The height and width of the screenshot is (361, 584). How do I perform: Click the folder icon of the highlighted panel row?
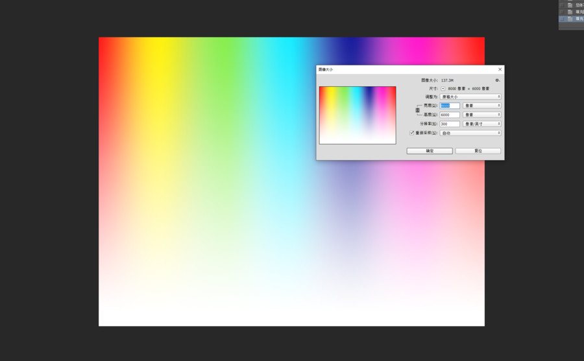(570, 19)
